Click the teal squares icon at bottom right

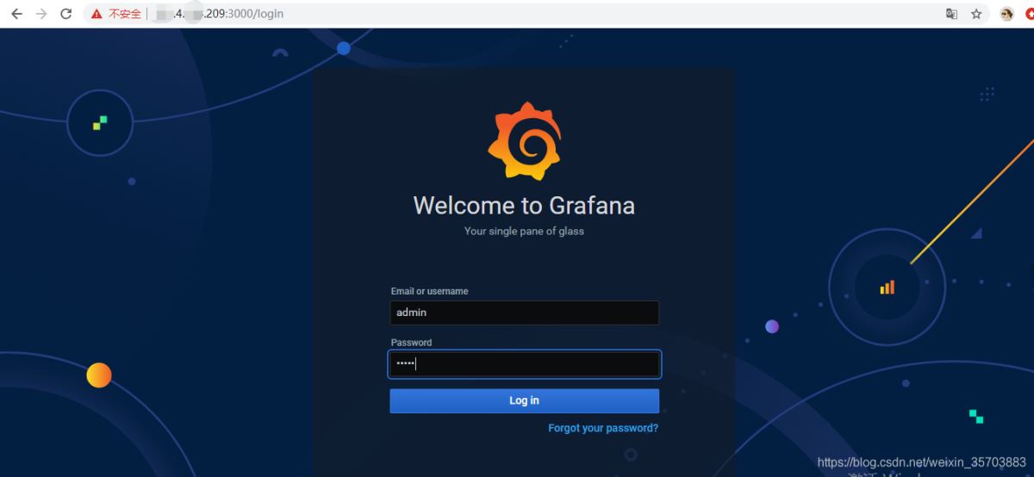(976, 416)
